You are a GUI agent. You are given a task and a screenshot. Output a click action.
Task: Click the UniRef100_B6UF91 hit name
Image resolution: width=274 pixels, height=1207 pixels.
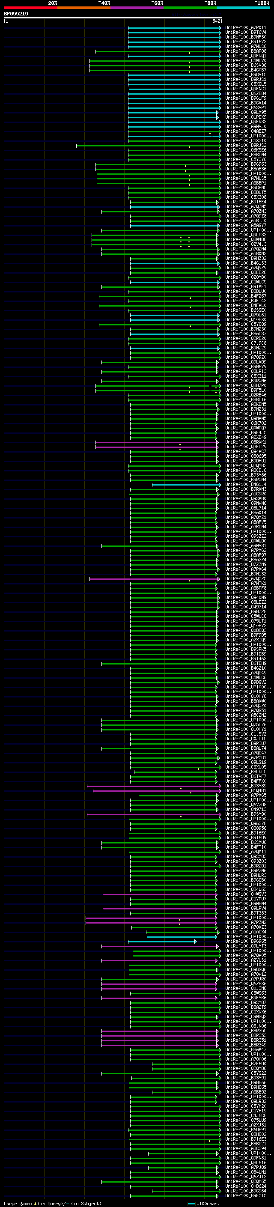(x=246, y=1130)
